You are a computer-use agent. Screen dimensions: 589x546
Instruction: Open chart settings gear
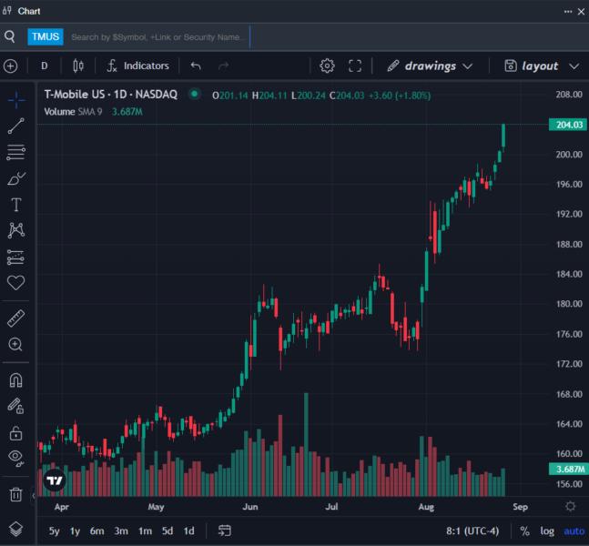coord(327,66)
